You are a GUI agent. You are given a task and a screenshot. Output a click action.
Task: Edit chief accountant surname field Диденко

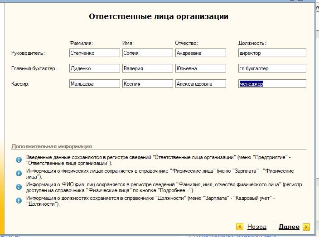pos(95,68)
